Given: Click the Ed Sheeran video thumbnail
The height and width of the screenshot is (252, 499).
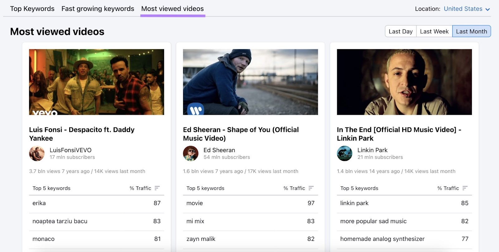Looking at the screenshot, I should coord(250,82).
